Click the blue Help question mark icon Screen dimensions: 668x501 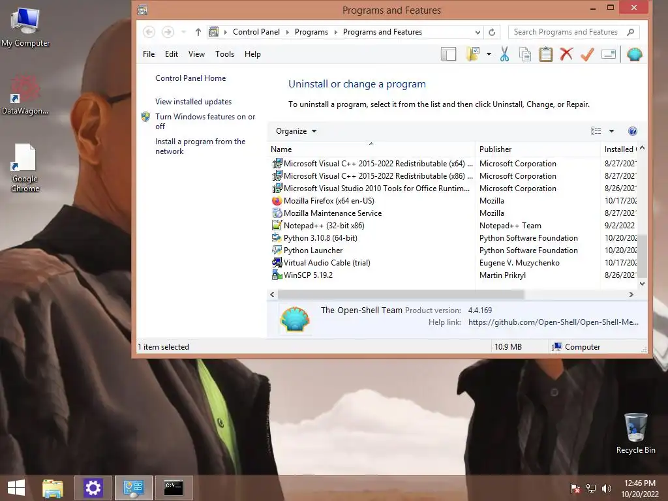click(x=633, y=131)
